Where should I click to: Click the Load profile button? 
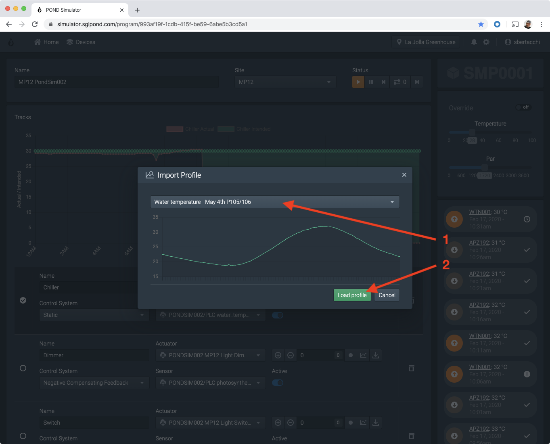(x=352, y=295)
